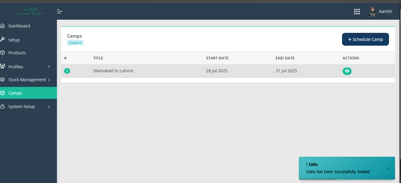Expand the Stock Management chevron

(49, 80)
